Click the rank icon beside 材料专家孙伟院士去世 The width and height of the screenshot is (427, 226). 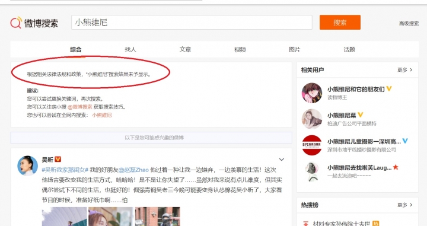(x=305, y=224)
